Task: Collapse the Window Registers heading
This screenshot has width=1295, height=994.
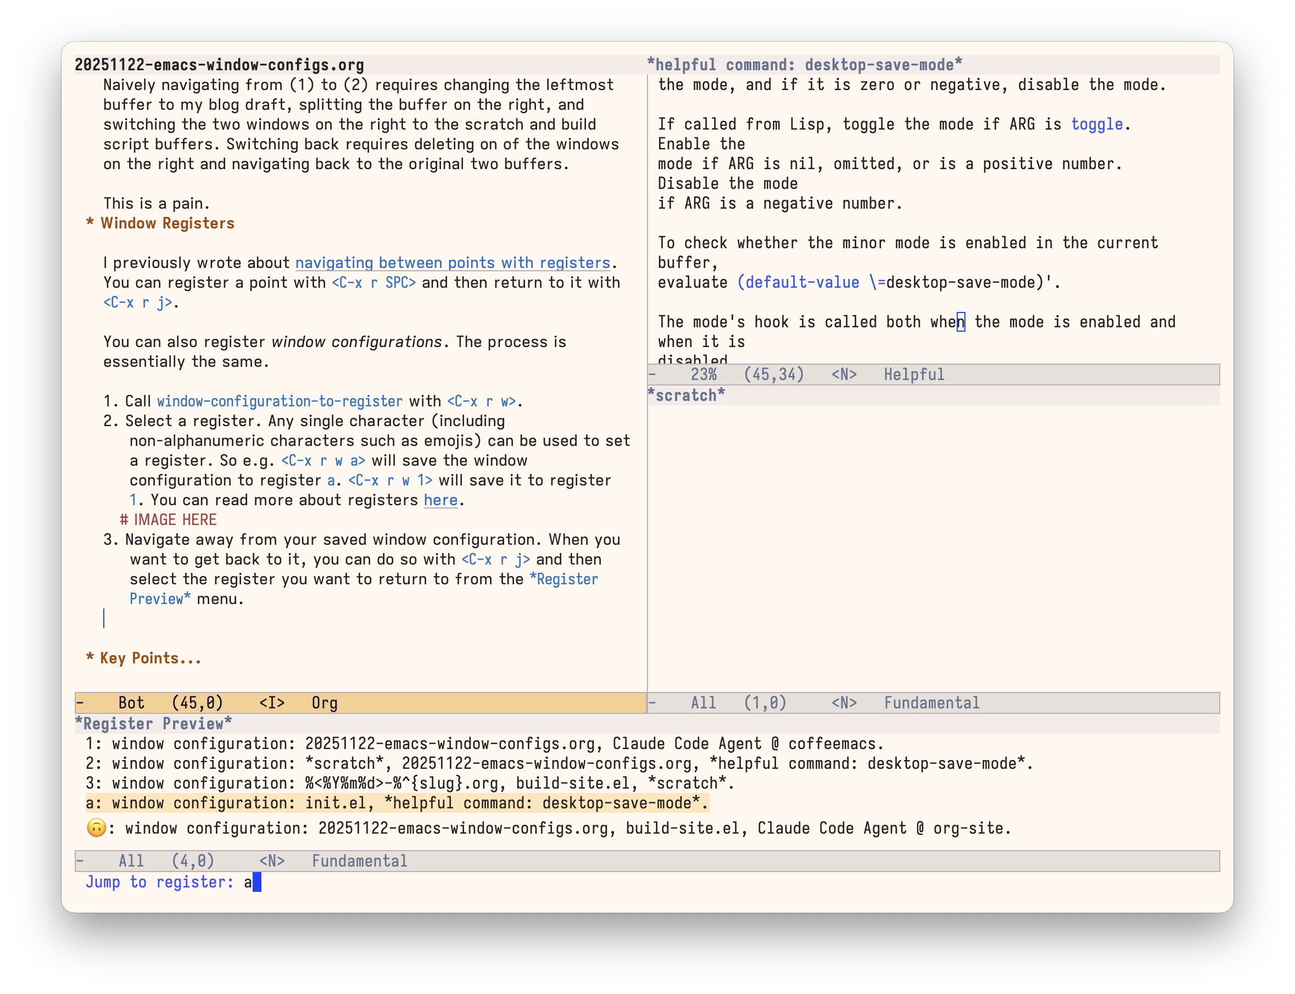Action: (167, 223)
